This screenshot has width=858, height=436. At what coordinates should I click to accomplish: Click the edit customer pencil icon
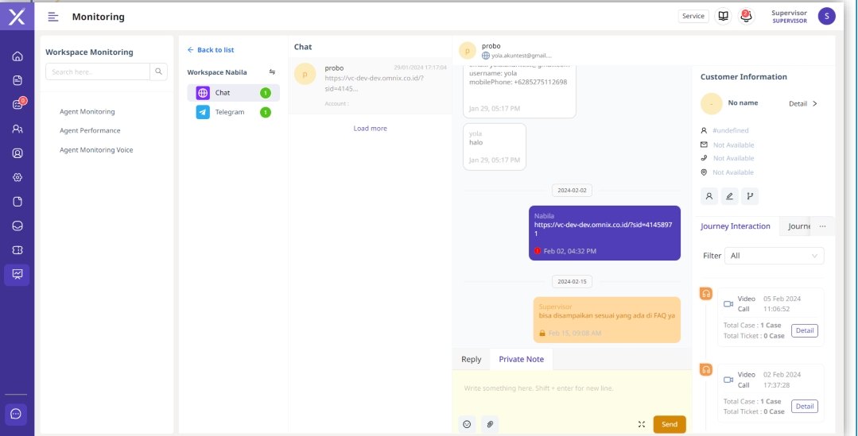tap(730, 196)
